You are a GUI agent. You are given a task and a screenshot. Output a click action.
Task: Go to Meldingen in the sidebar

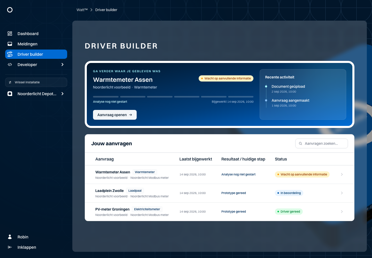coord(36,44)
